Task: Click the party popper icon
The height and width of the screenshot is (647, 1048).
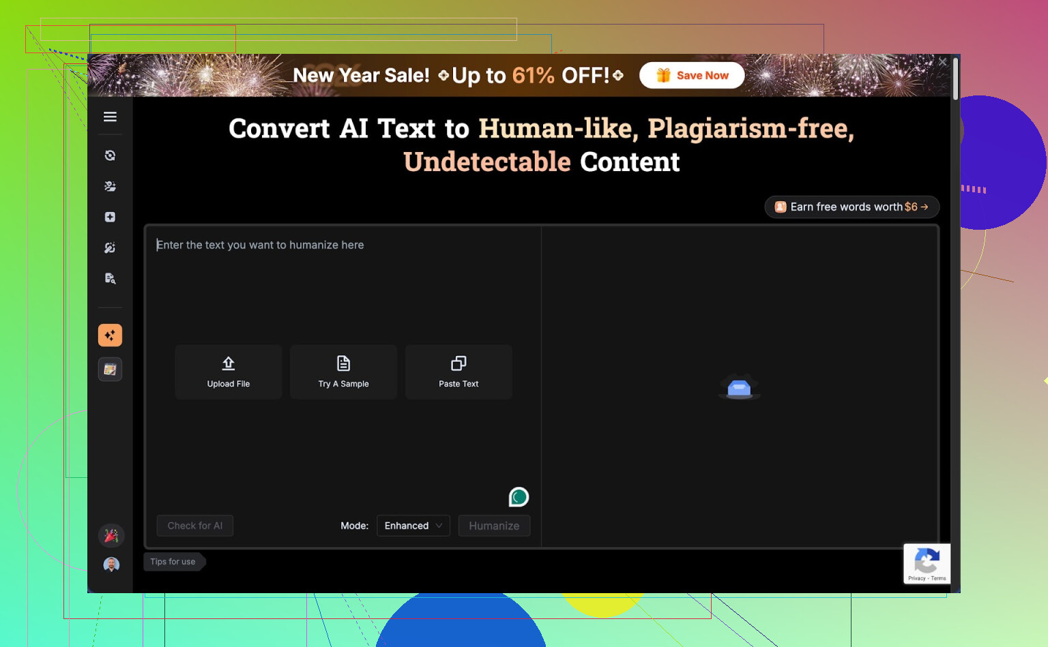Action: (111, 536)
